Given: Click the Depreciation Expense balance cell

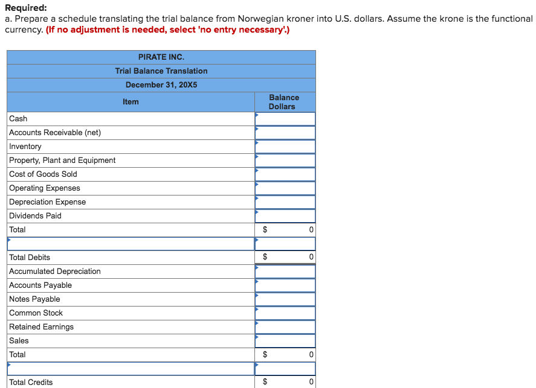Looking at the screenshot, I should 285,202.
